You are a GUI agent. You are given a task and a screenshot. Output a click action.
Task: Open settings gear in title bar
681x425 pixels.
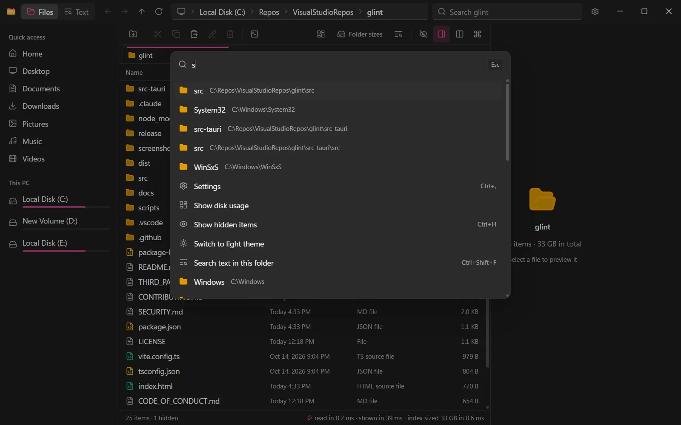click(x=595, y=11)
